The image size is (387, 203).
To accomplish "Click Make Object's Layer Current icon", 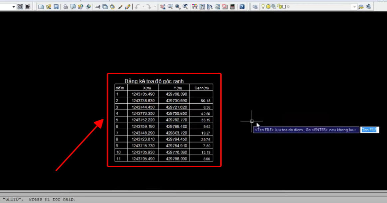I will click(x=361, y=7).
